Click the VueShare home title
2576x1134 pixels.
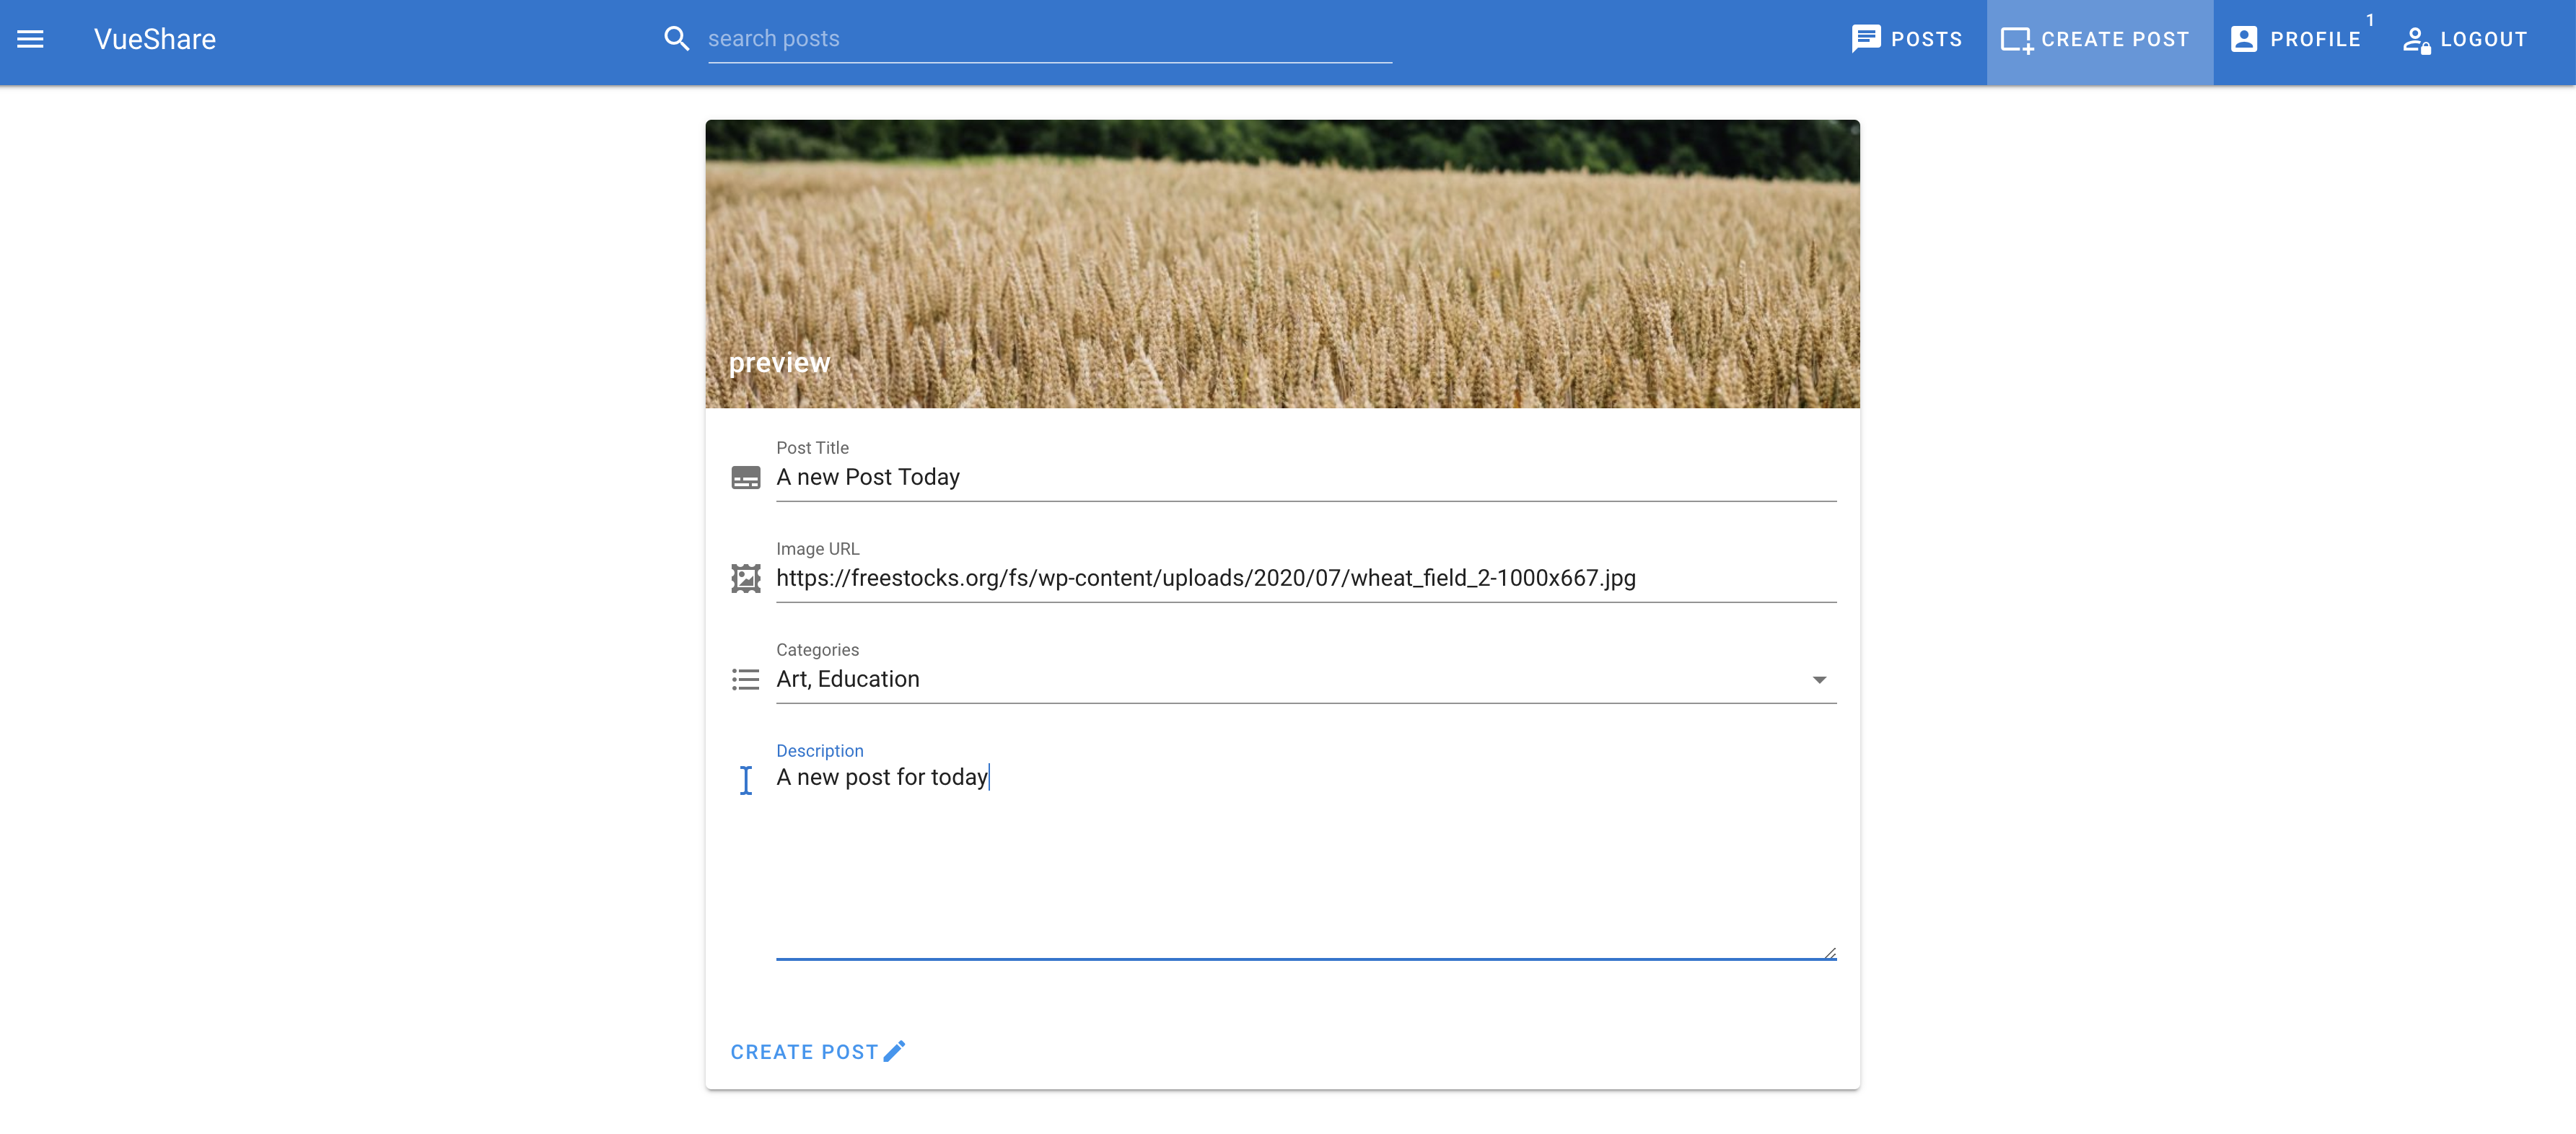[155, 39]
